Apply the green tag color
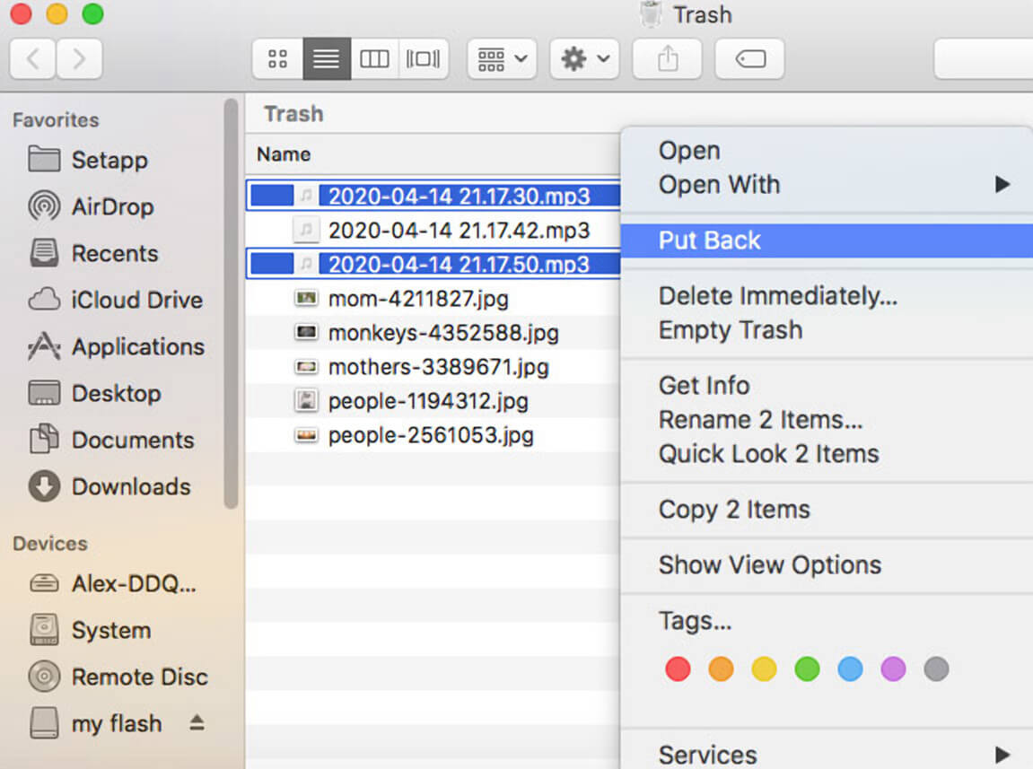The width and height of the screenshot is (1033, 769). pos(807,669)
